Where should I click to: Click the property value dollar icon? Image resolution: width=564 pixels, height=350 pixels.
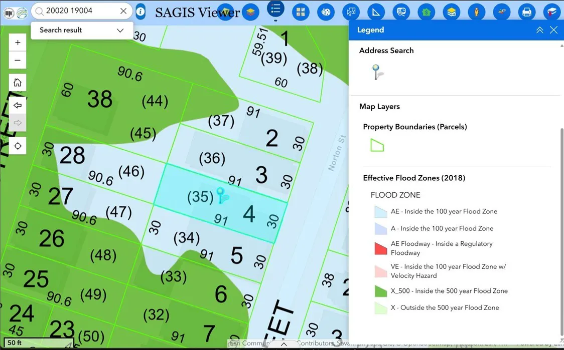(426, 12)
